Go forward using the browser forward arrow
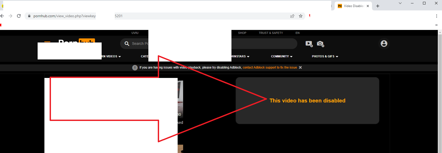The width and height of the screenshot is (442, 153). [10, 16]
